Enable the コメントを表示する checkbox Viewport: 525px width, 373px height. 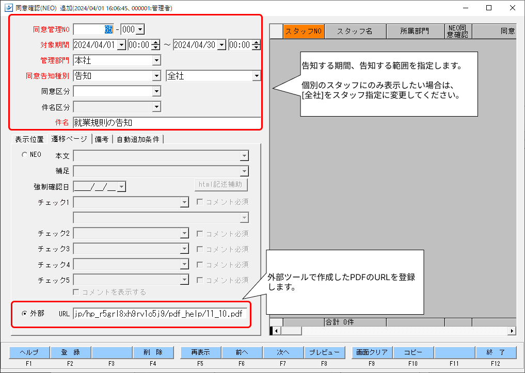point(76,292)
